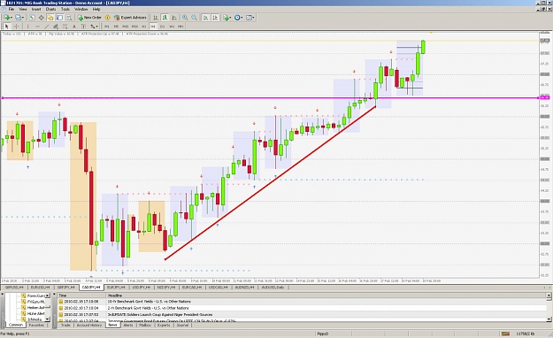
Task: Switch timeframe to H1
Action: 144,27
